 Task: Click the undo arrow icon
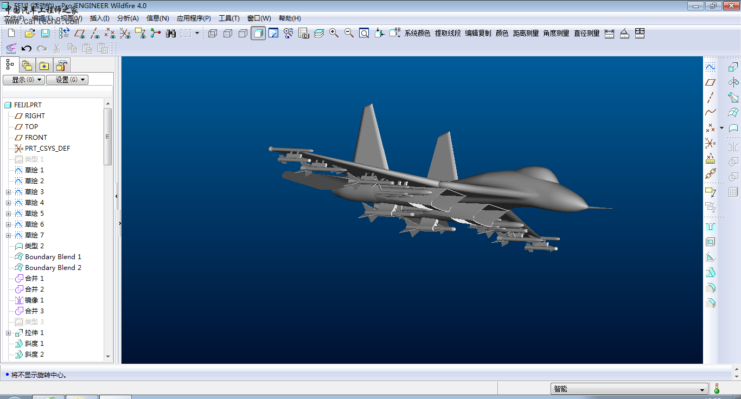26,48
